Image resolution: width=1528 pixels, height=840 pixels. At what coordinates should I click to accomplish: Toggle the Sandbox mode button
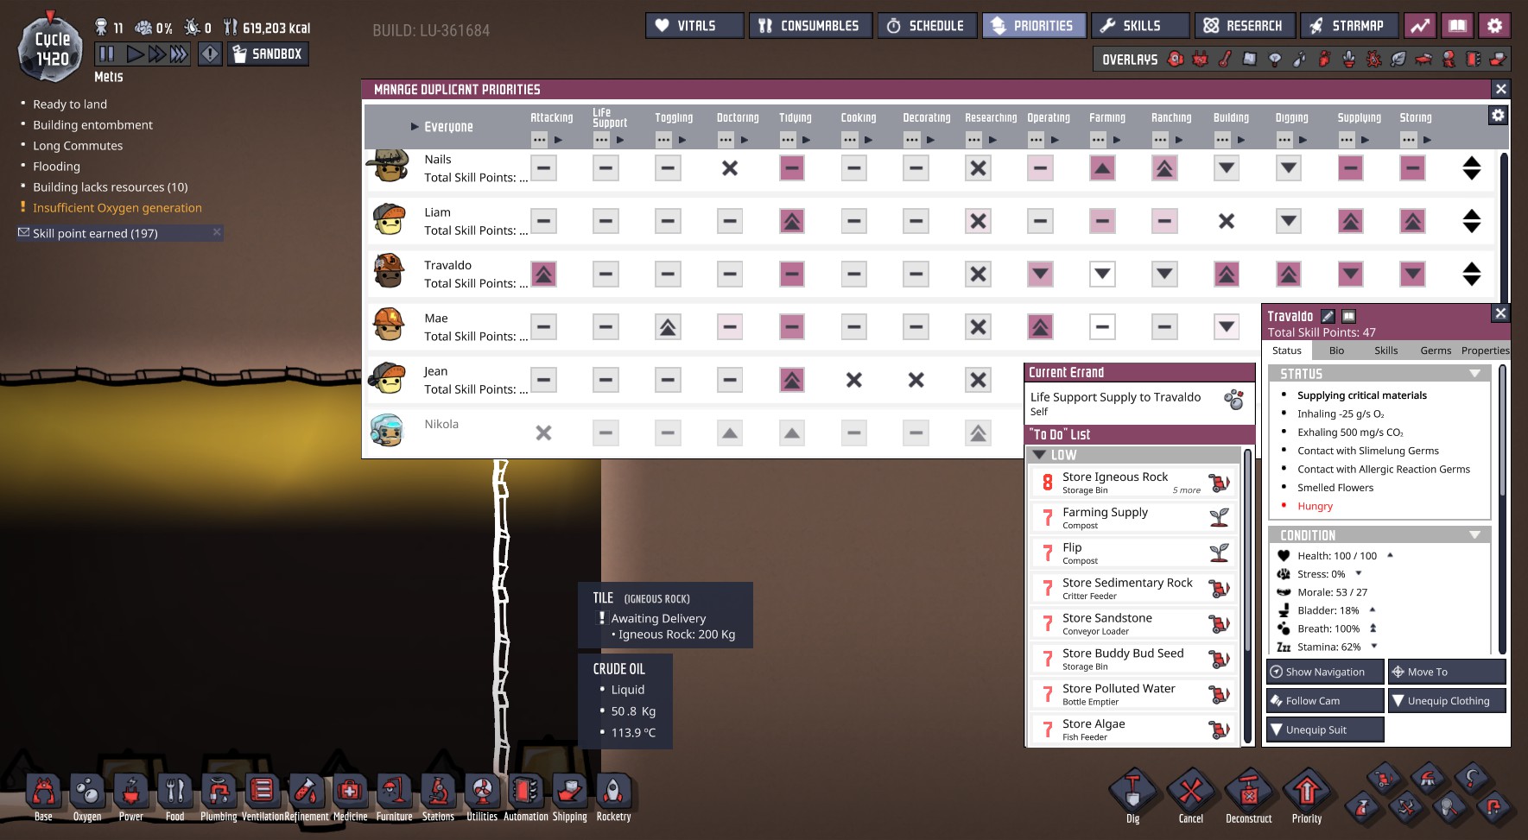[268, 54]
